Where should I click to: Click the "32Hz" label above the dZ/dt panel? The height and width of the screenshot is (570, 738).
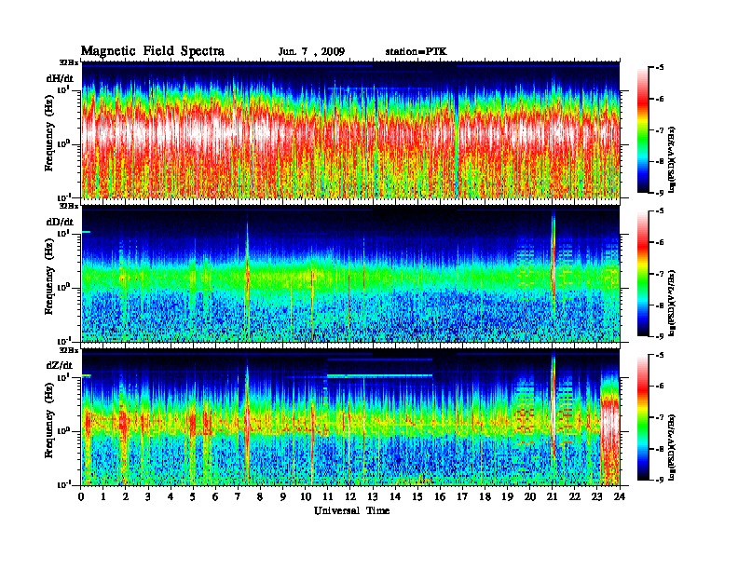69,350
